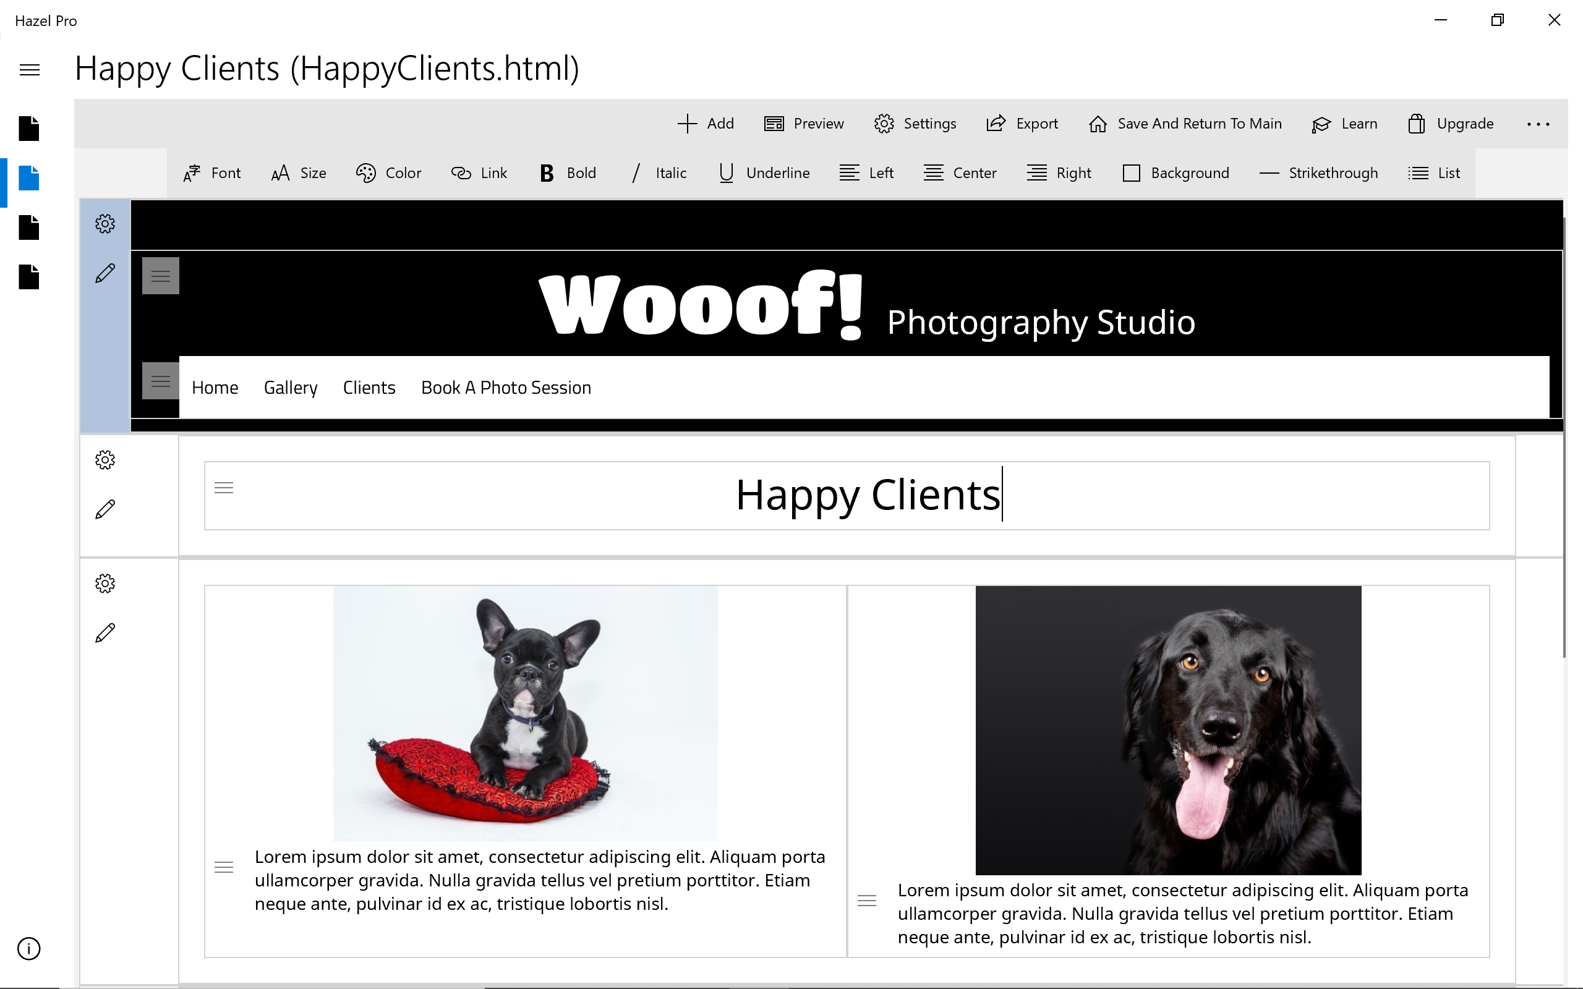Click the Upgrade button
Image resolution: width=1583 pixels, height=989 pixels.
(x=1450, y=124)
